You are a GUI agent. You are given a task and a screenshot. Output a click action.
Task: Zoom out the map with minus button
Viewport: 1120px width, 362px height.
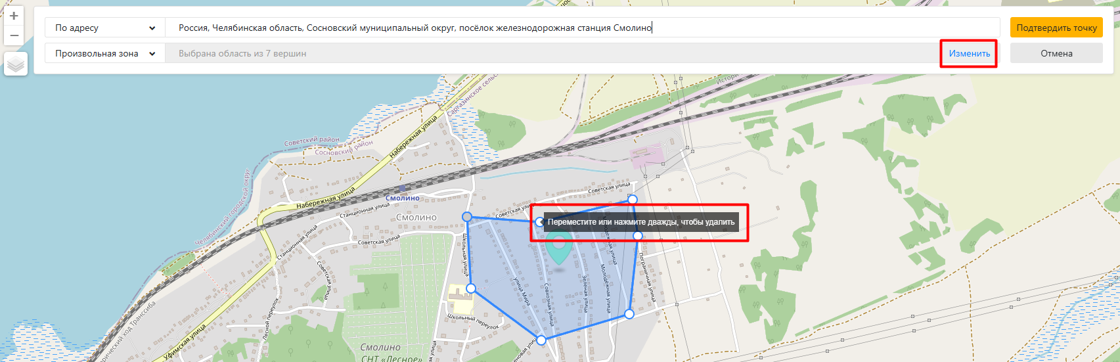(x=14, y=35)
